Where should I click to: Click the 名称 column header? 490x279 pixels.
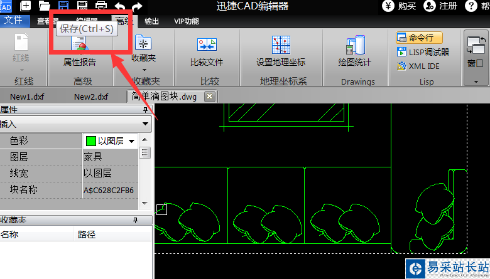click(x=36, y=234)
